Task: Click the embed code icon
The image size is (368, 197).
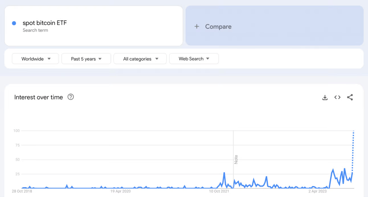Action: point(337,97)
